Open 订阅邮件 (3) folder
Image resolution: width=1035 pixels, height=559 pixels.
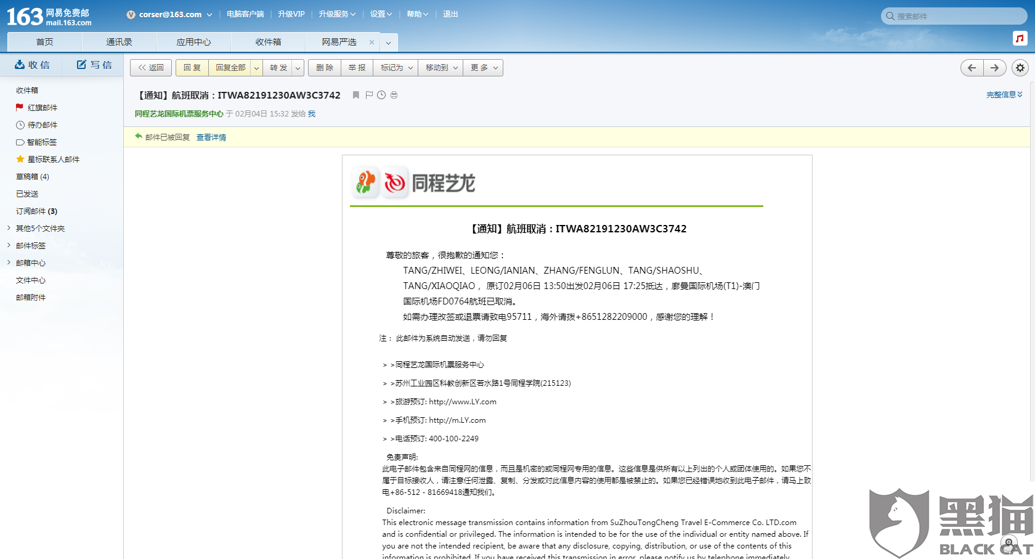[36, 211]
